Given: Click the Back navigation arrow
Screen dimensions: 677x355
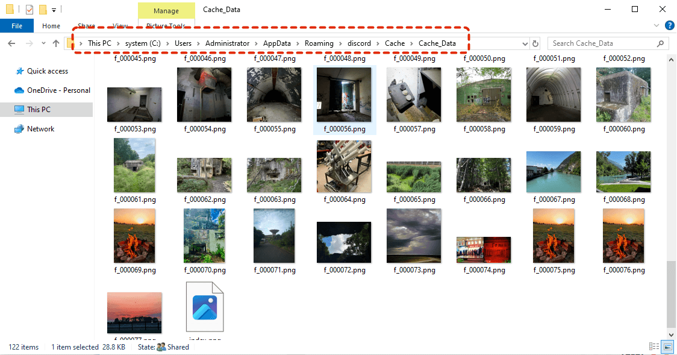Looking at the screenshot, I should pos(11,43).
